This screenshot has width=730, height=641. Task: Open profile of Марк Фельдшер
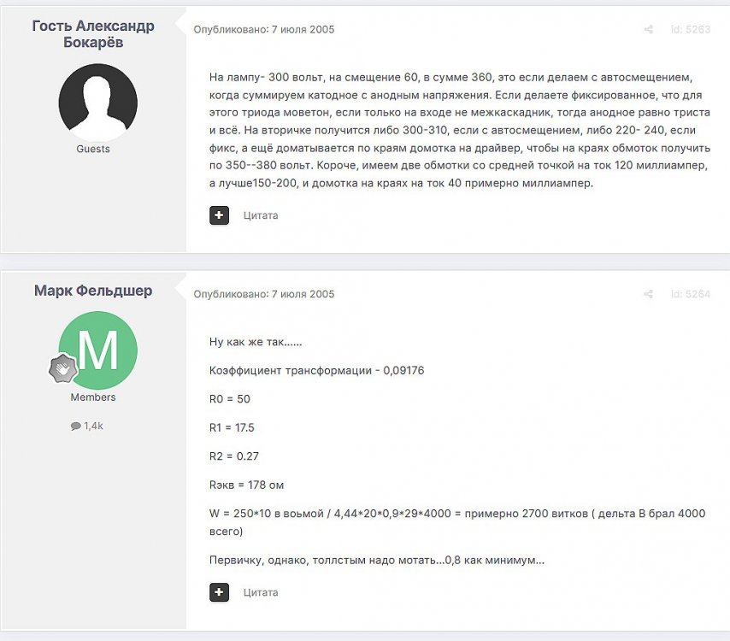click(93, 291)
